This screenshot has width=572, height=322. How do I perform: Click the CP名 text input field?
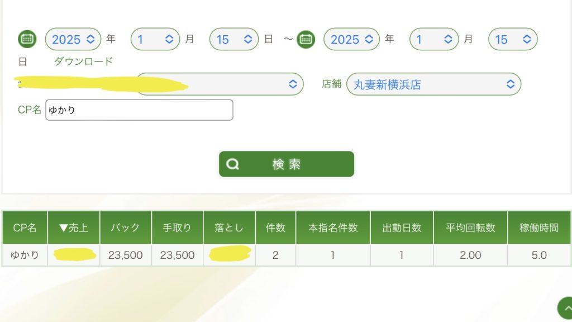pos(139,110)
